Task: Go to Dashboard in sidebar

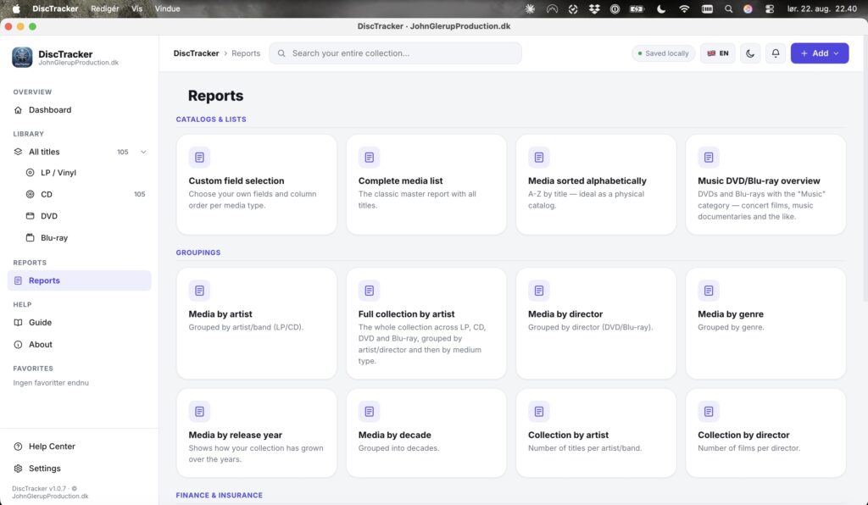Action: [79, 110]
